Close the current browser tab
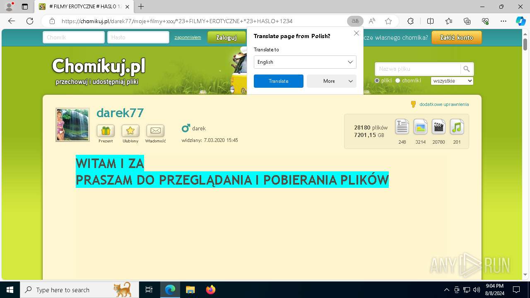 (x=127, y=7)
